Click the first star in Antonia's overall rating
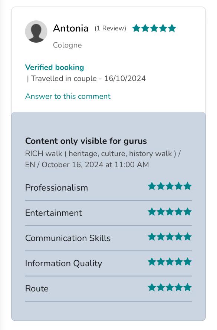 (137, 28)
